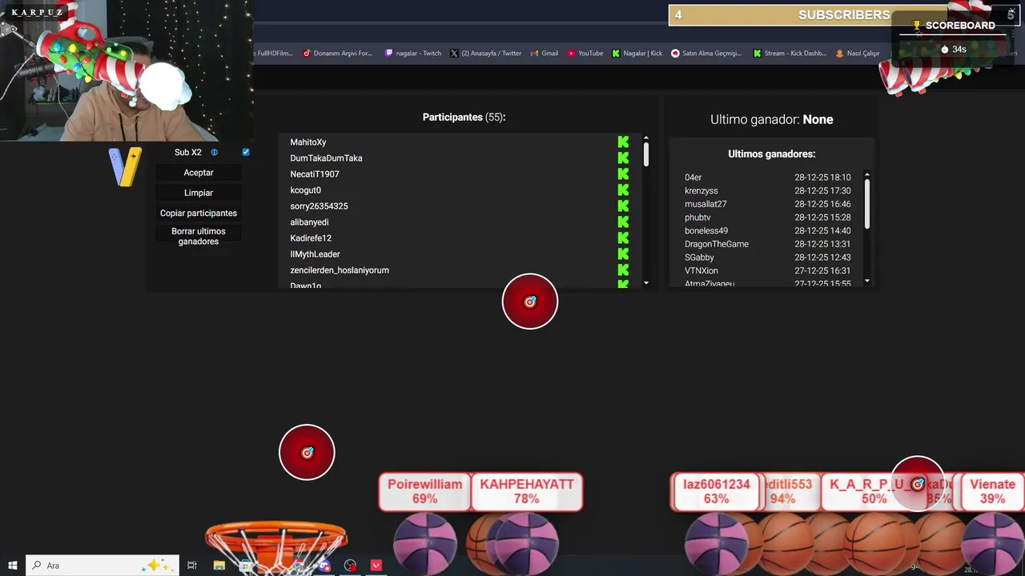Open the Satın Alma Geçmişi bookmark
Screen dimensions: 1025x576
[706, 54]
